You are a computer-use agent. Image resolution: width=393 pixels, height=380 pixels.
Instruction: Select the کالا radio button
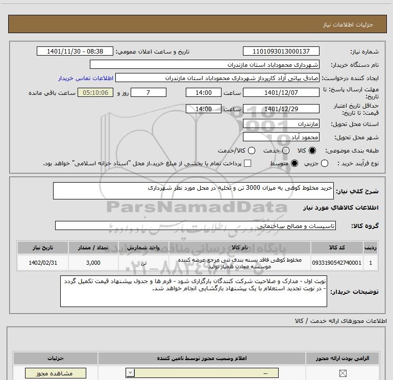pyautogui.click(x=312, y=150)
